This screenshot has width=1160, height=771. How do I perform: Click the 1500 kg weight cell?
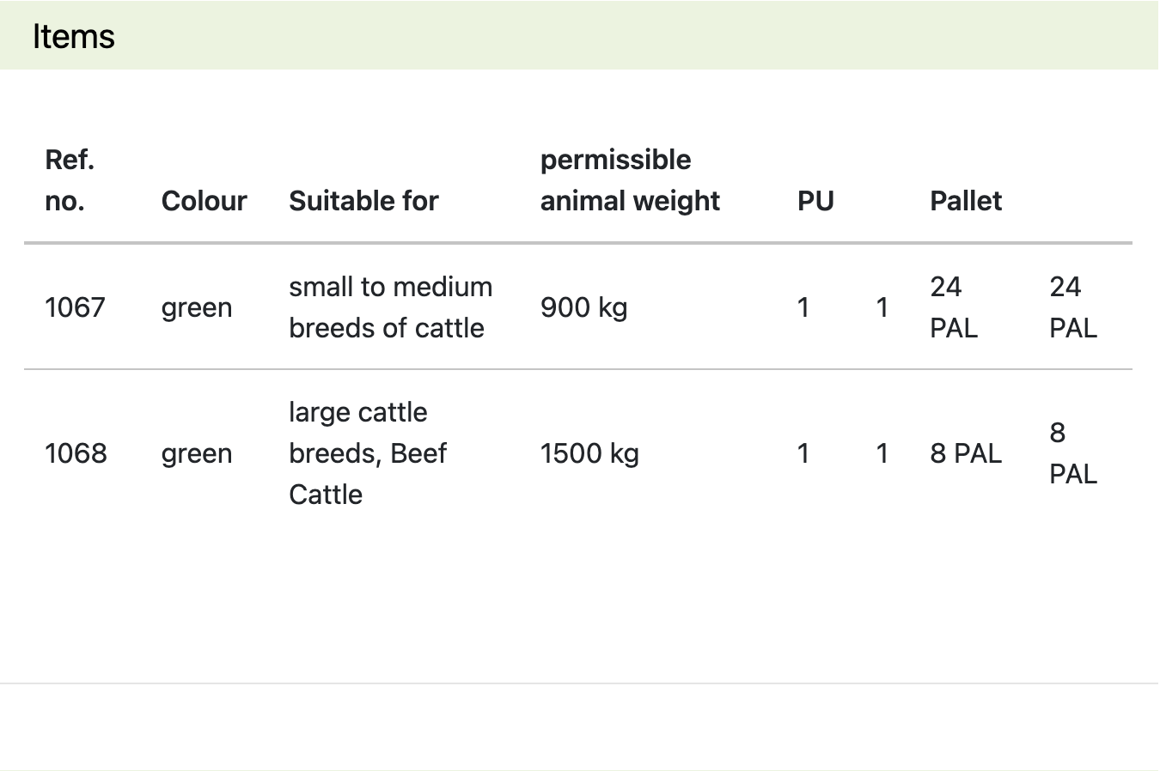coord(589,453)
